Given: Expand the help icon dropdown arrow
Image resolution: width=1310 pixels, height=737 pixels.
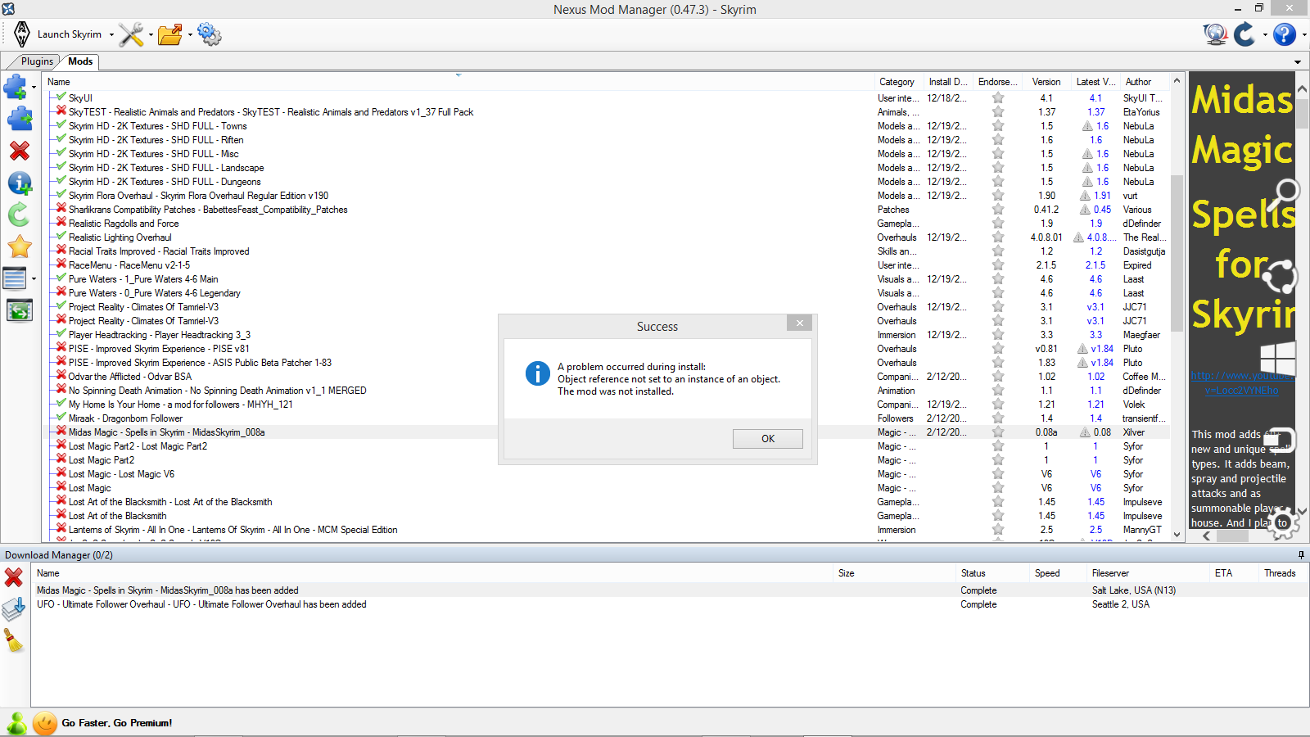Looking at the screenshot, I should (x=1304, y=35).
